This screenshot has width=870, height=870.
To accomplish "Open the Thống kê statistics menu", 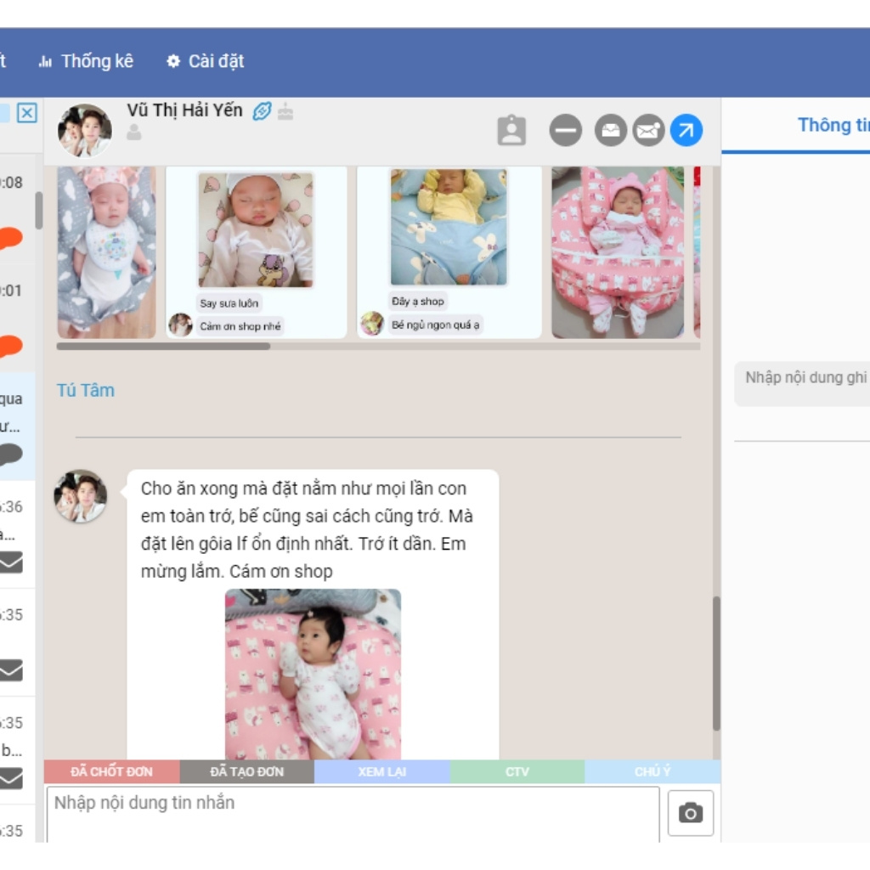I will click(x=86, y=61).
